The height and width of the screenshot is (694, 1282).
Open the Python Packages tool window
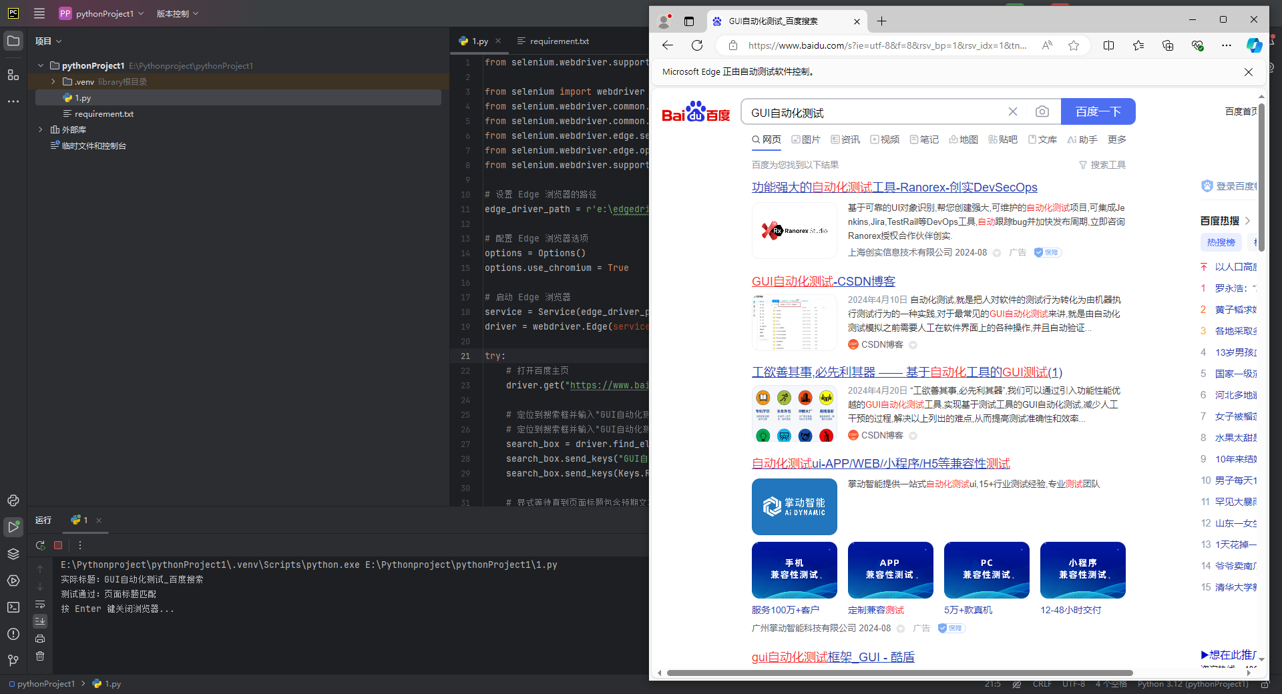coord(13,500)
